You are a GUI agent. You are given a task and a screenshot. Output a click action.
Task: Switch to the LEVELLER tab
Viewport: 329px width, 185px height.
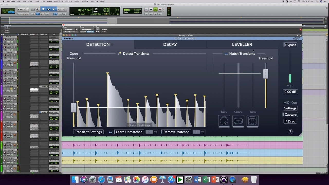point(242,44)
